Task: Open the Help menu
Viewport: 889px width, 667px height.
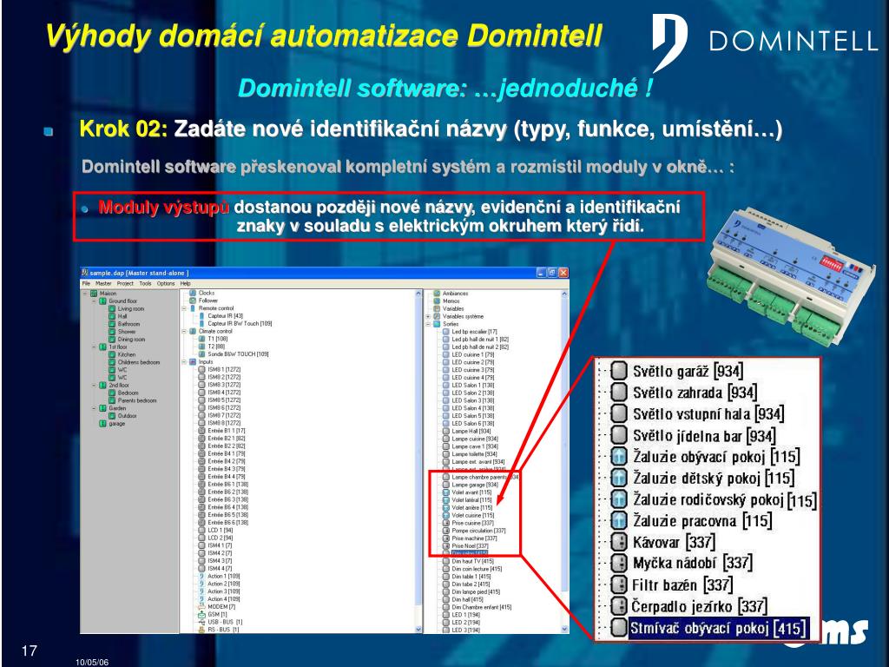Action: tap(186, 283)
